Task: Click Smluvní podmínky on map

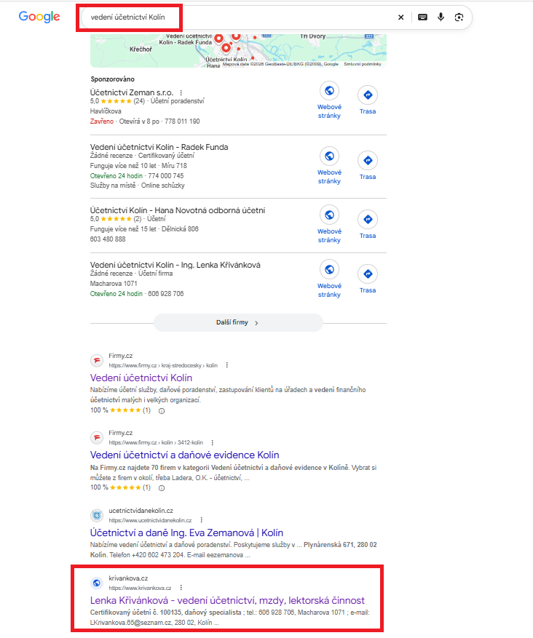Action: pos(363,64)
